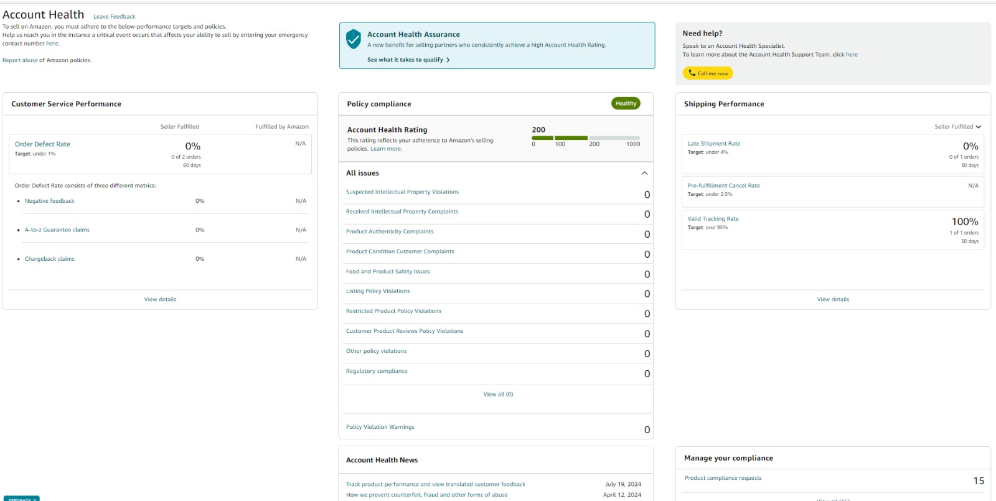This screenshot has height=501, width=996.
Task: Click the Account Health Assurance shield icon
Action: [x=353, y=39]
